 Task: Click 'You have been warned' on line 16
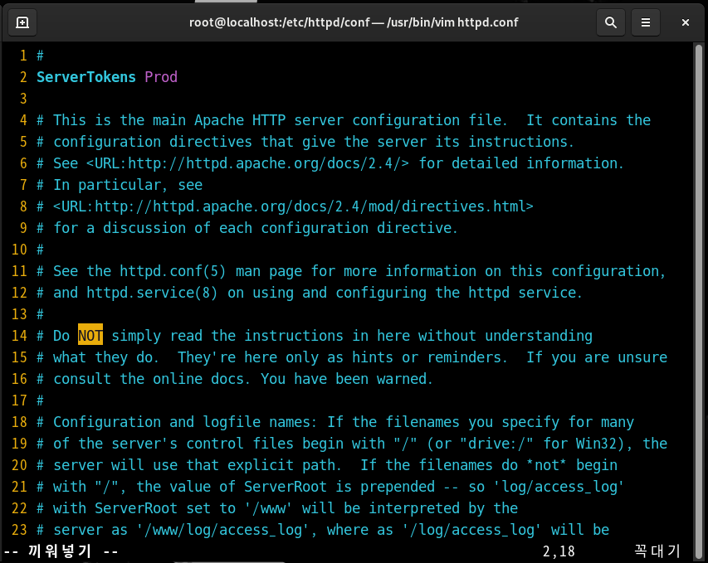point(345,379)
